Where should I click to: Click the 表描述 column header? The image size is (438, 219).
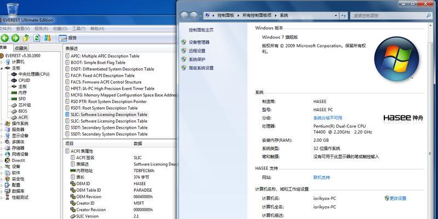tap(119, 49)
